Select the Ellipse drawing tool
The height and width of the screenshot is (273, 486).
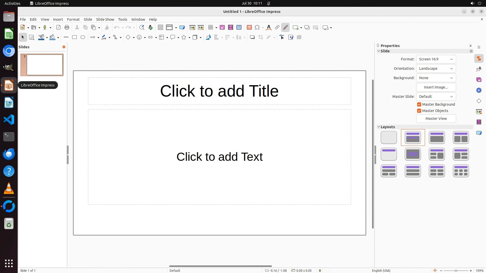click(83, 37)
